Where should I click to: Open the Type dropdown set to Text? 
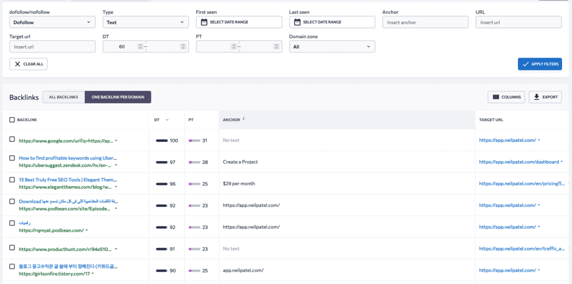(x=146, y=22)
